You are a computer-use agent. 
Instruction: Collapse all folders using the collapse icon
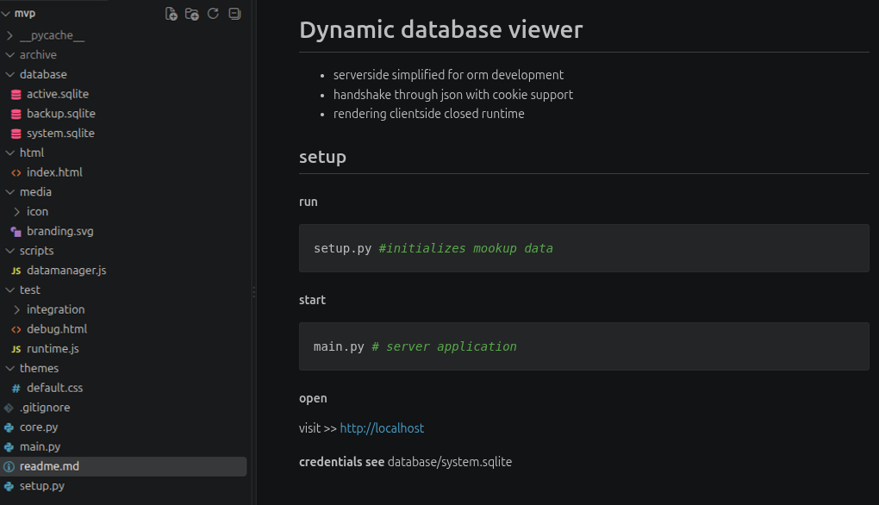point(234,14)
